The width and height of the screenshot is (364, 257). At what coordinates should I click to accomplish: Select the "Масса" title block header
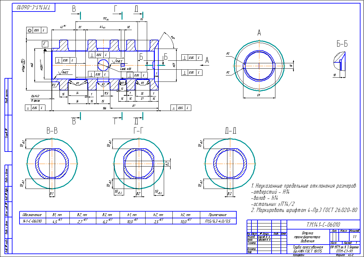[344, 231]
